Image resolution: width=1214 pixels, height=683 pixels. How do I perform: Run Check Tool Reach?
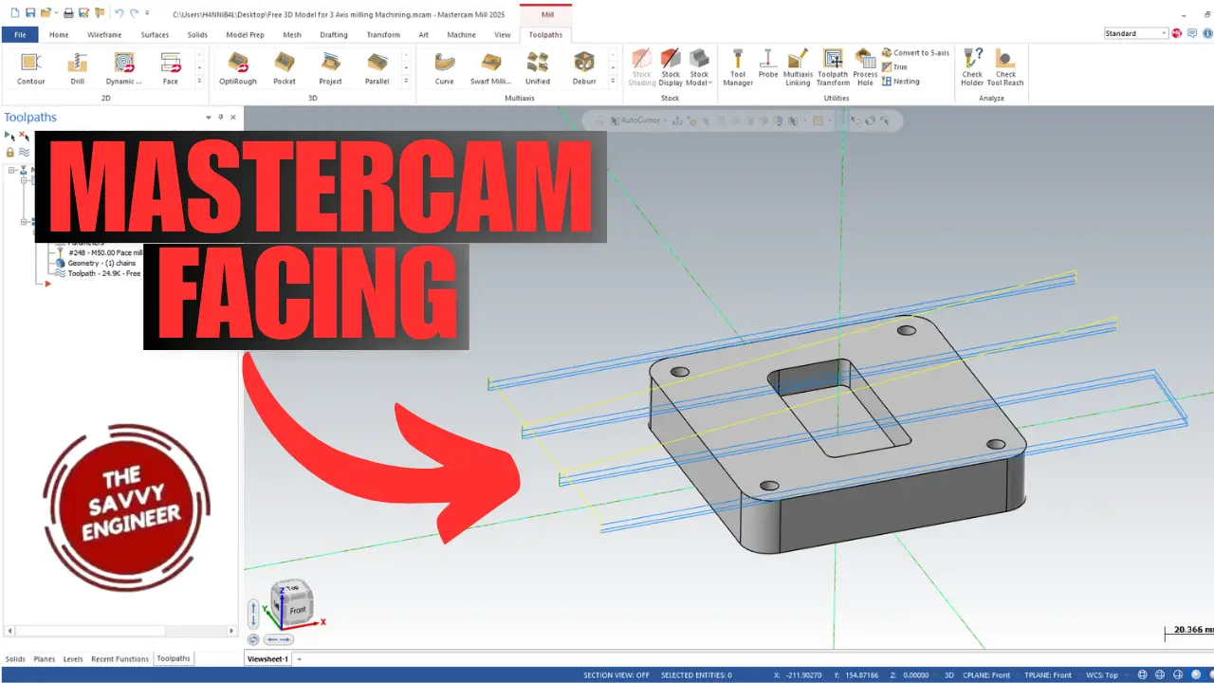tap(1005, 67)
